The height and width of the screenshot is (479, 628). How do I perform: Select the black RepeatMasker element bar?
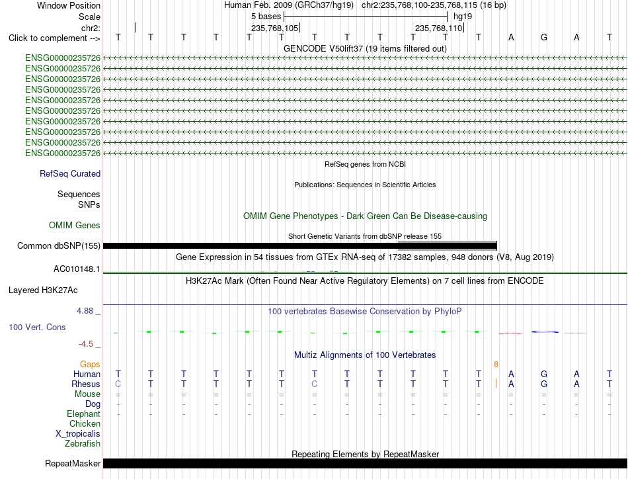pyautogui.click(x=365, y=463)
